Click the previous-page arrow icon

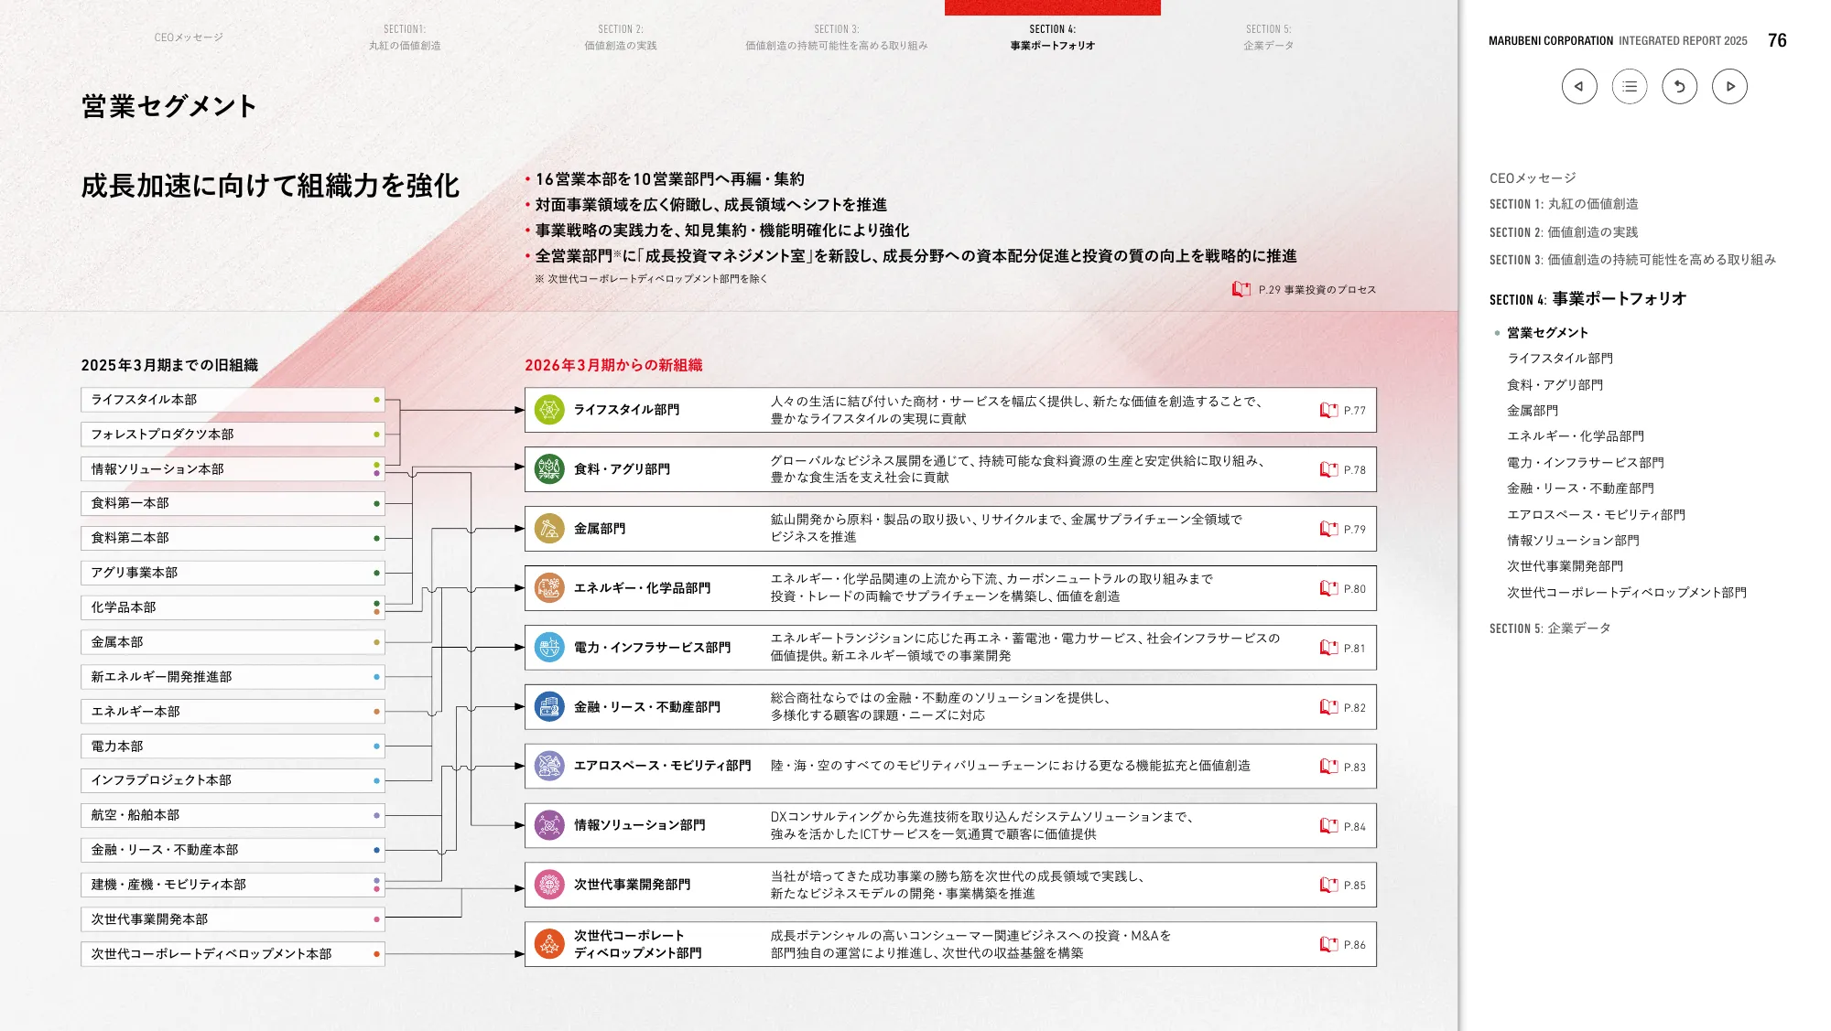(x=1578, y=85)
